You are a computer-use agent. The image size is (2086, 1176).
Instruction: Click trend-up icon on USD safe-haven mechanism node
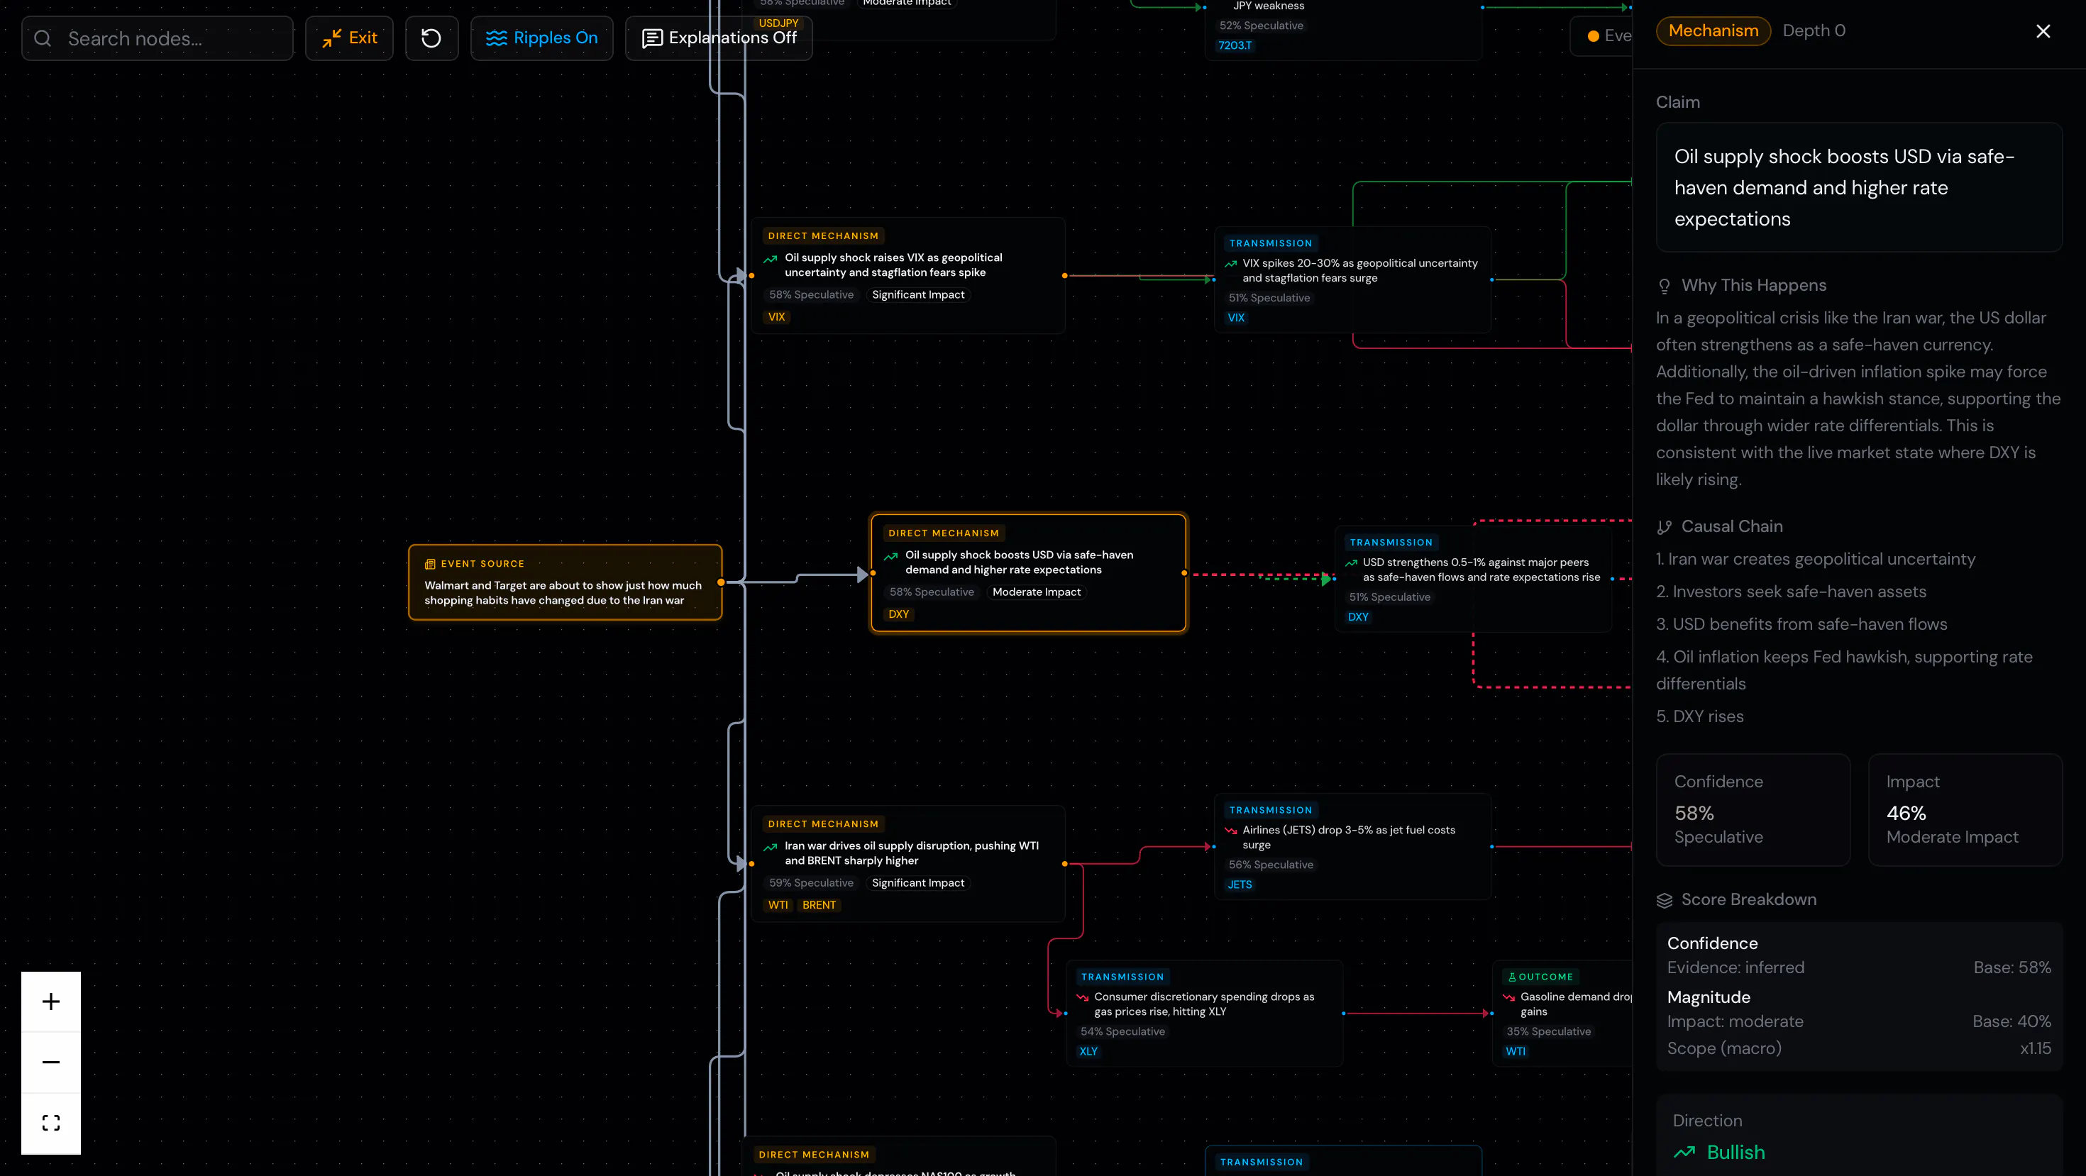(x=890, y=556)
